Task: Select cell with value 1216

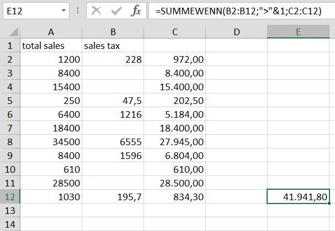Action: coord(113,114)
